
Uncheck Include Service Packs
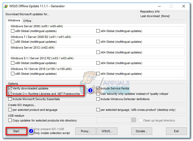tap(98, 88)
